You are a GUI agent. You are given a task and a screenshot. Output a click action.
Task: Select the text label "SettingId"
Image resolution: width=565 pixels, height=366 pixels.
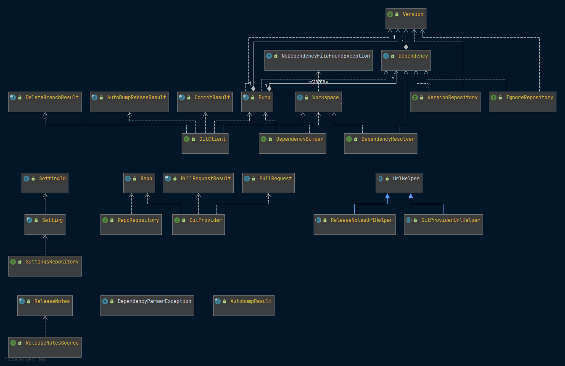coord(53,179)
